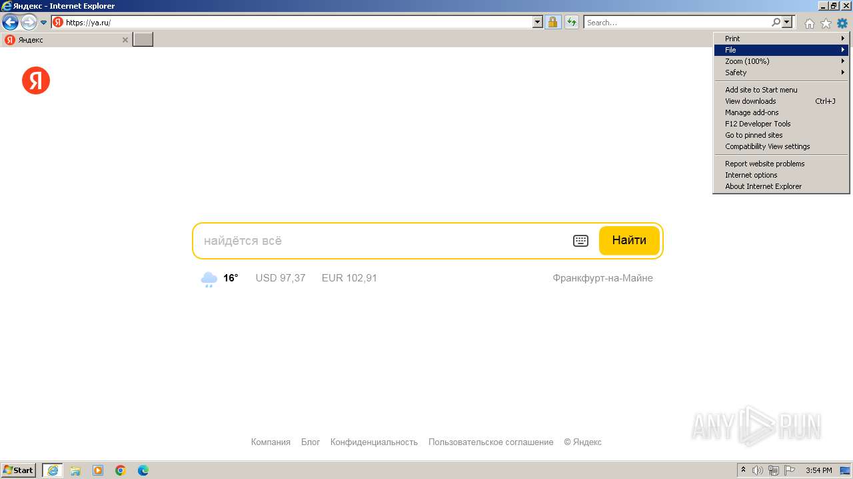Click the Forward navigation arrow
The width and height of the screenshot is (853, 479).
29,22
